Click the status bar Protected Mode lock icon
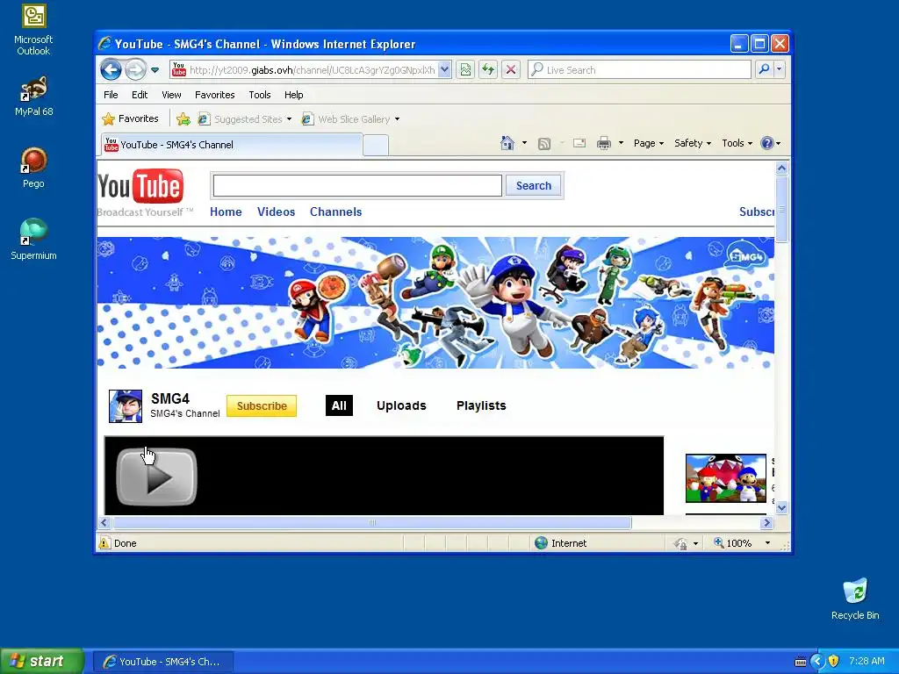 pyautogui.click(x=680, y=543)
